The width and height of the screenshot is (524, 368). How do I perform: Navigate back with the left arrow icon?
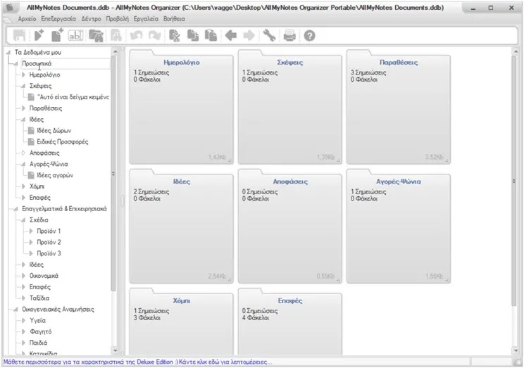coord(231,35)
